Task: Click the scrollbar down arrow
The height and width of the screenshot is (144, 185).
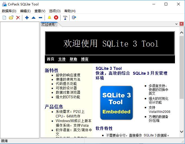Action: coord(181,132)
